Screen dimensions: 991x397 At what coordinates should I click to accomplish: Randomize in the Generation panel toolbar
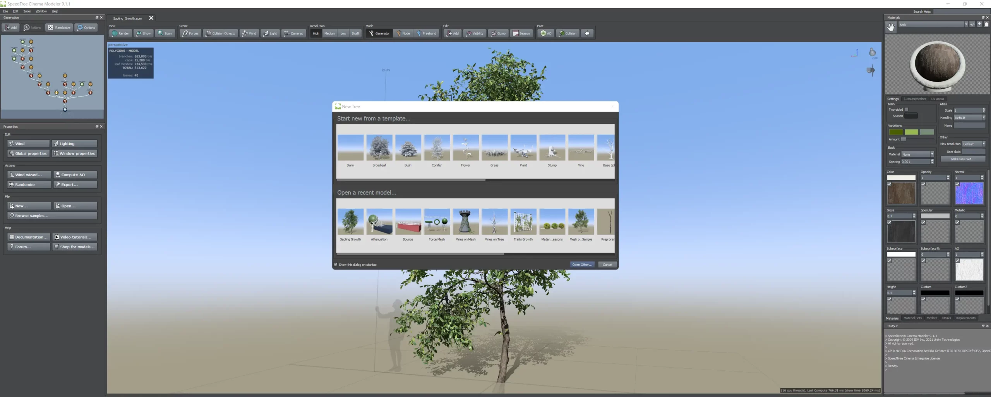click(59, 27)
